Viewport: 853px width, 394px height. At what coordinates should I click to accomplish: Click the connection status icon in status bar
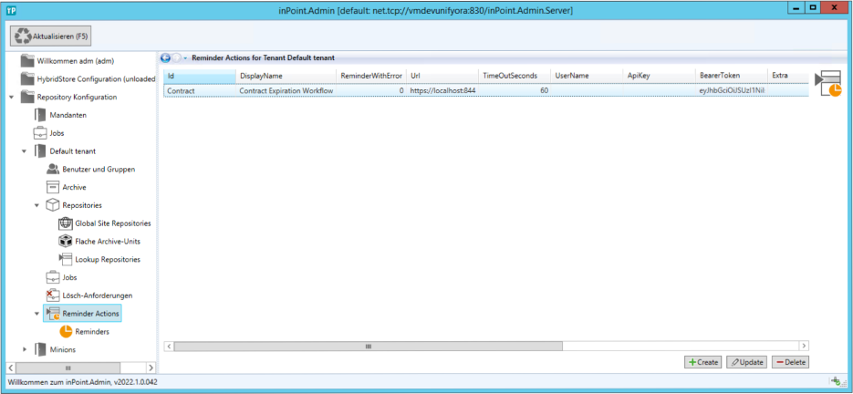835,381
